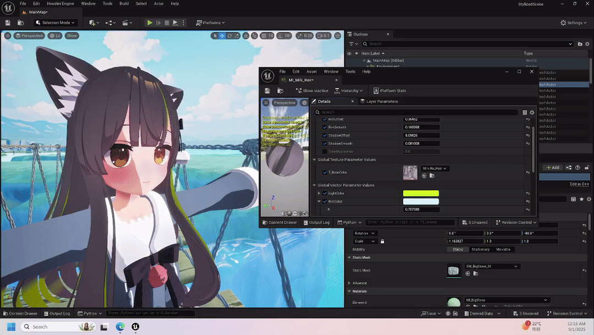Expand the Advanced section under Static Mesh
Viewport: 594px width, 335px height.
point(349,283)
